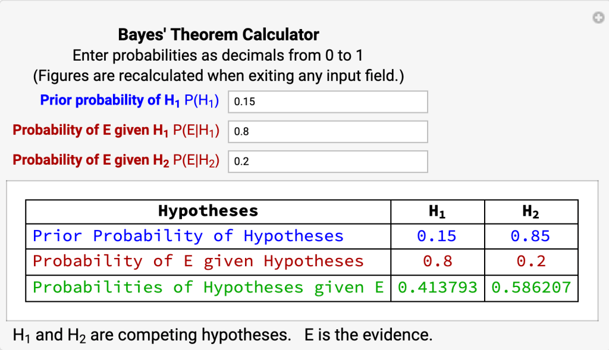Click the 'Probability of E given Hypotheses' row label
This screenshot has height=350, width=609.
click(x=198, y=261)
